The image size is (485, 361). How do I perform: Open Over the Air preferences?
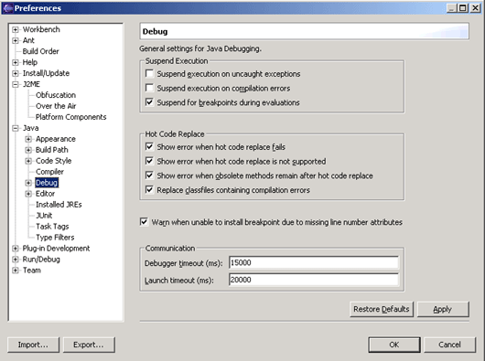pos(56,106)
